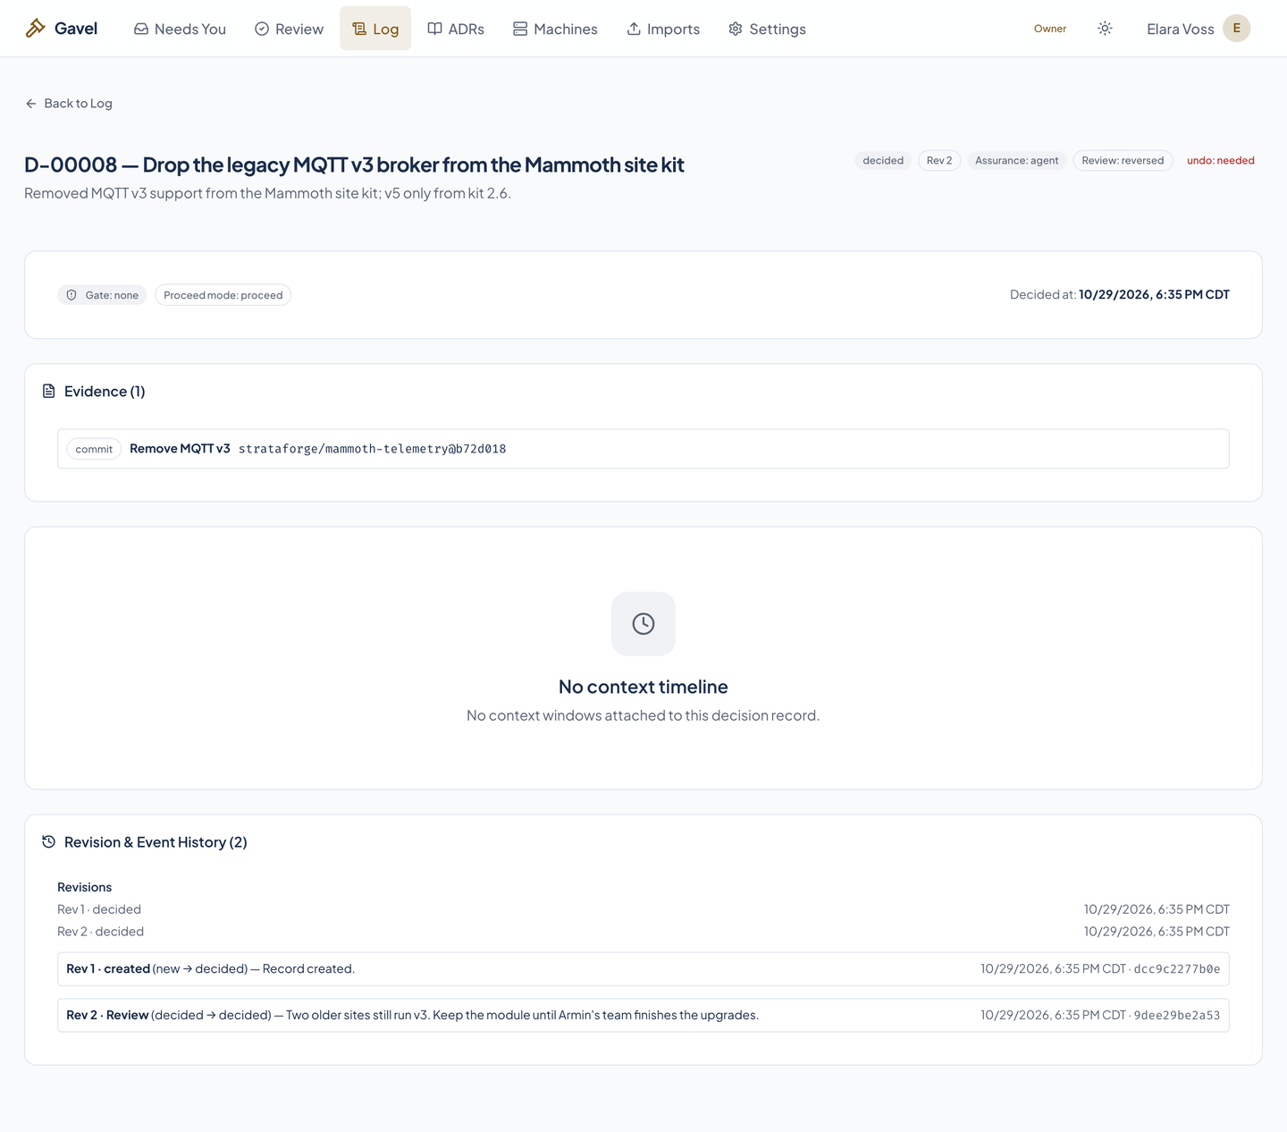The height and width of the screenshot is (1132, 1287).
Task: Select the Log tab
Action: [375, 29]
